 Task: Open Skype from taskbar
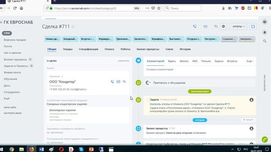(81, 149)
